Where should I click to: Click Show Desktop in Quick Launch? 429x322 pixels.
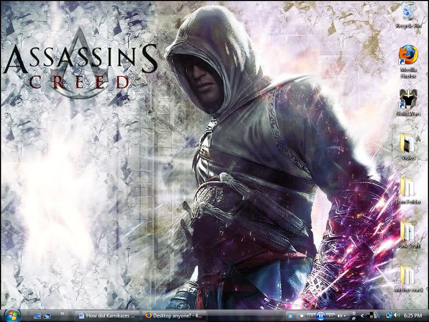point(37,316)
